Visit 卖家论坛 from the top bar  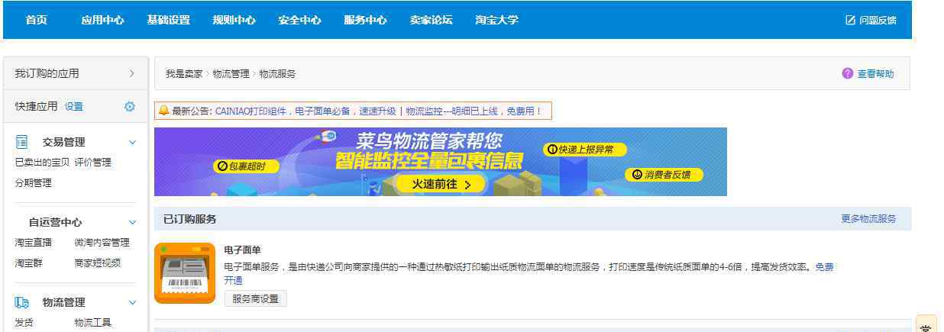coord(431,21)
